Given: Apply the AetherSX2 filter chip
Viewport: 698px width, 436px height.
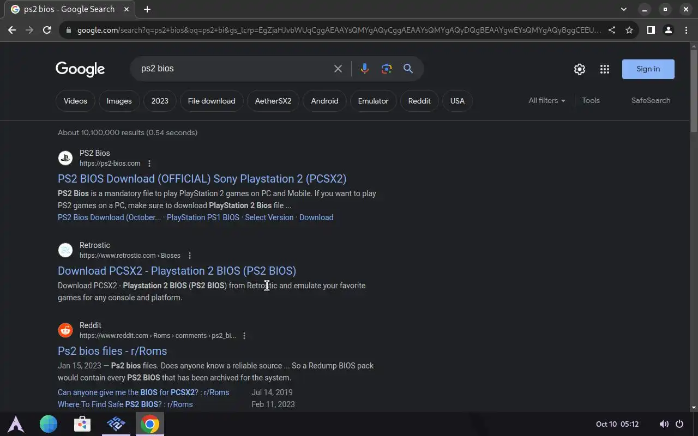Looking at the screenshot, I should (x=273, y=101).
